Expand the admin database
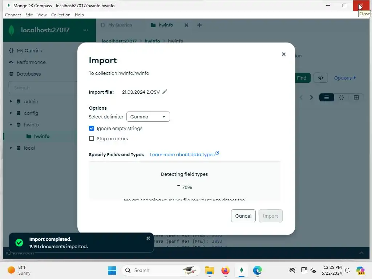 (11, 101)
